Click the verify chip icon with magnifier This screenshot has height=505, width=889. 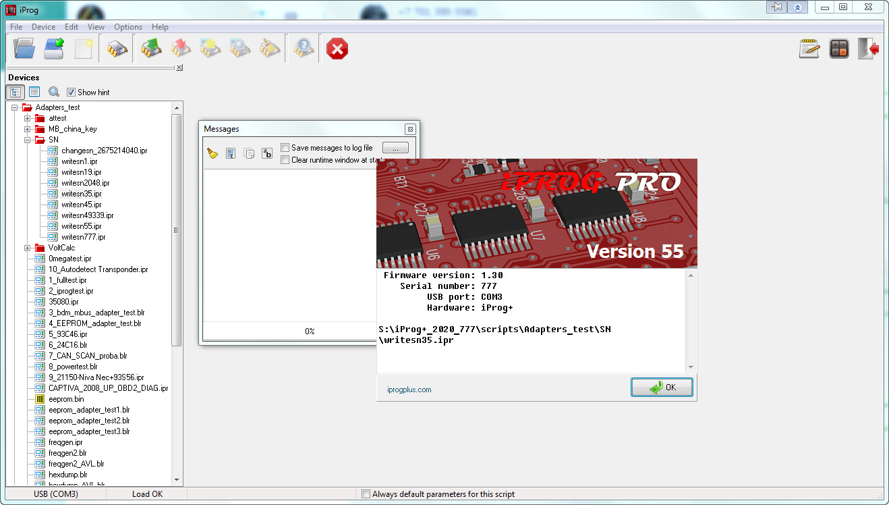tap(240, 49)
